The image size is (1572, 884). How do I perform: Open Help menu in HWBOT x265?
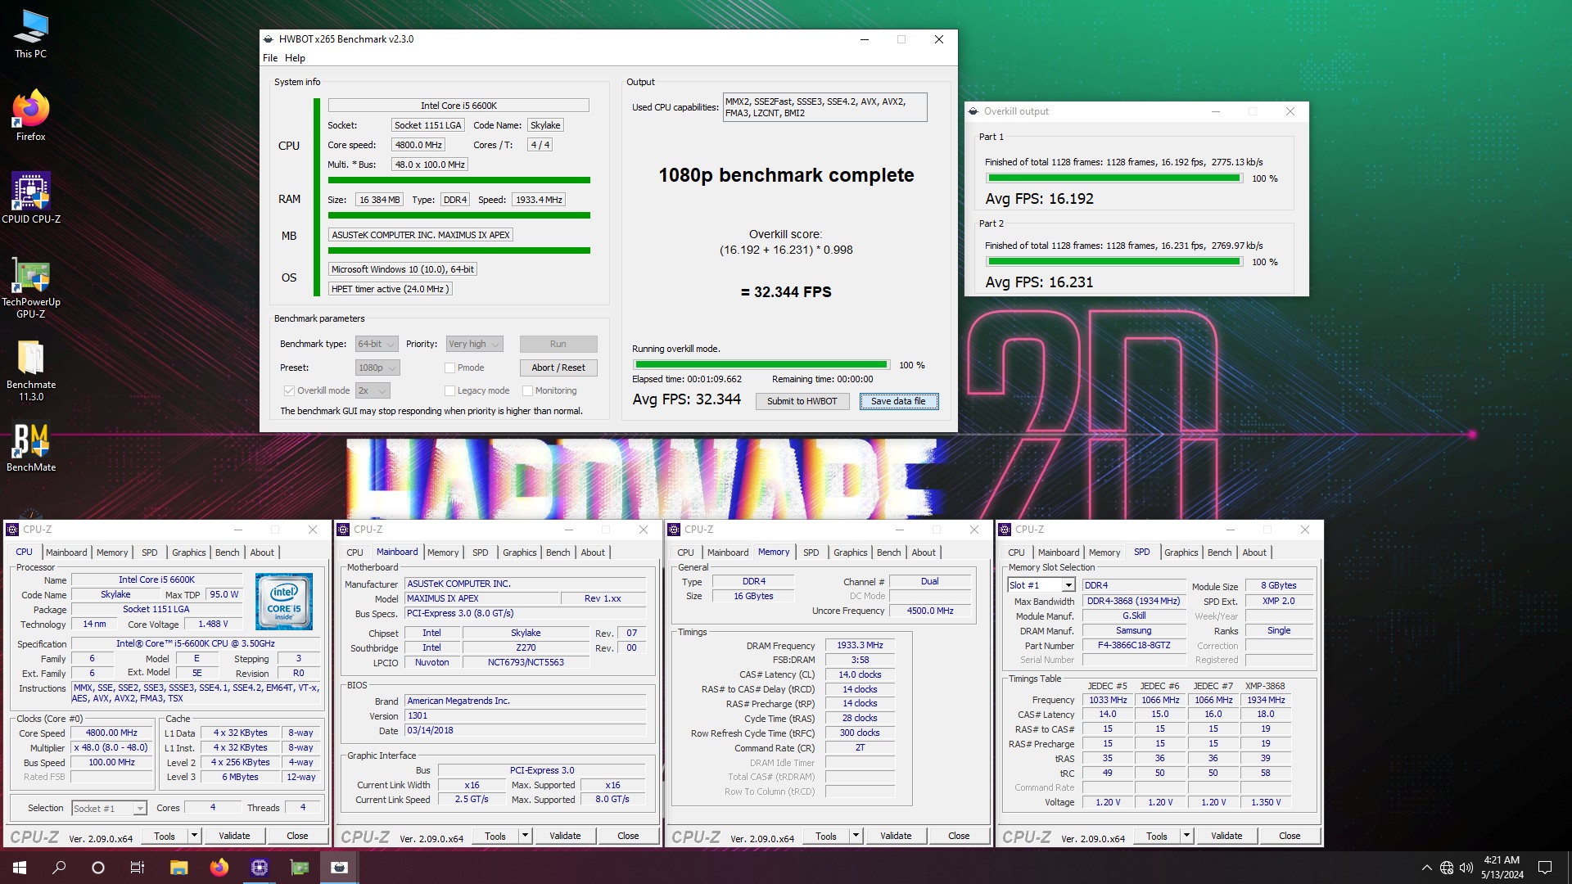click(295, 58)
